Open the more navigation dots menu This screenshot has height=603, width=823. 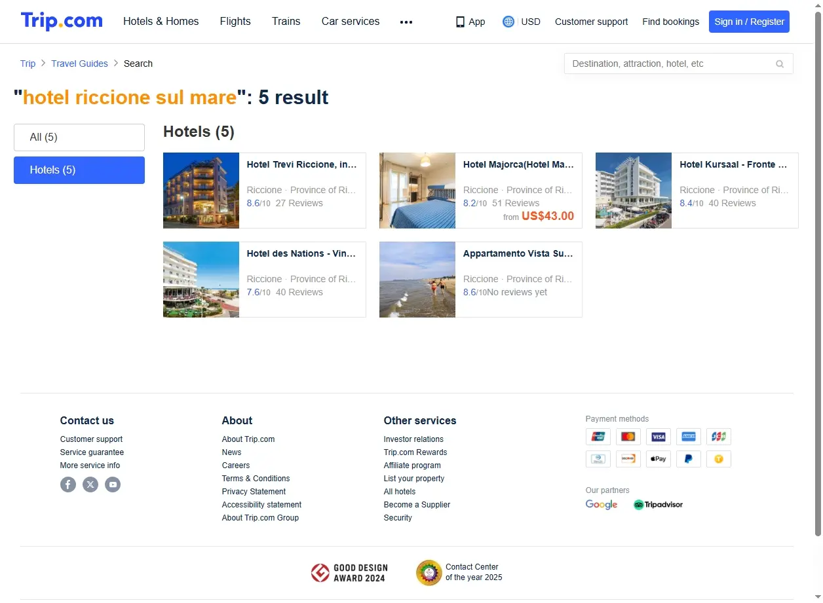click(406, 22)
